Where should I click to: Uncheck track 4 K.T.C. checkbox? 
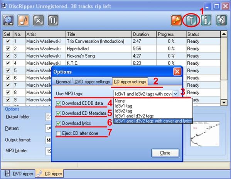(x=8, y=63)
